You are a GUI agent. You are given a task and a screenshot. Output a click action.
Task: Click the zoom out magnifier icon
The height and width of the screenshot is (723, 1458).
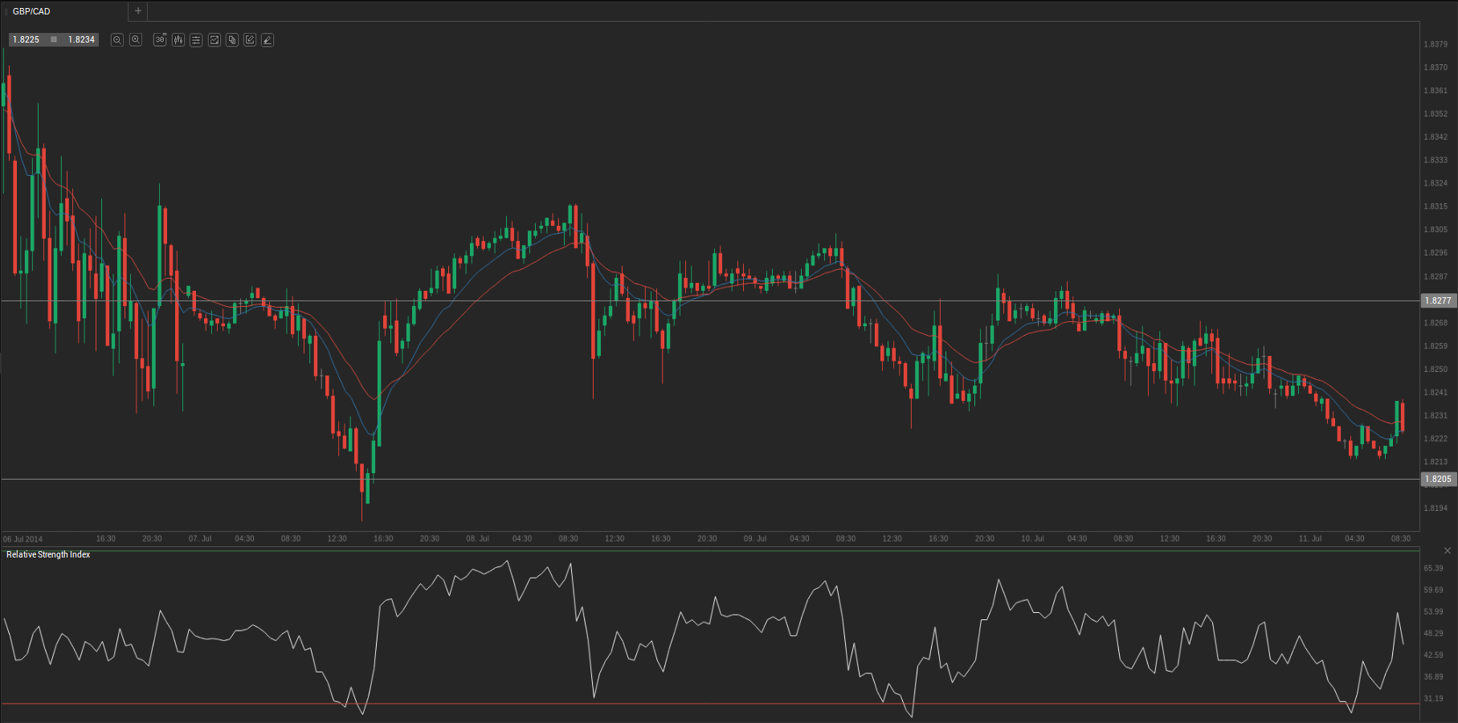coord(116,39)
